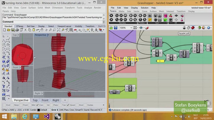The height and width of the screenshot is (120, 214).
Task: Select the Rectangle tool in Rhino's sidebar
Action: 8,49
